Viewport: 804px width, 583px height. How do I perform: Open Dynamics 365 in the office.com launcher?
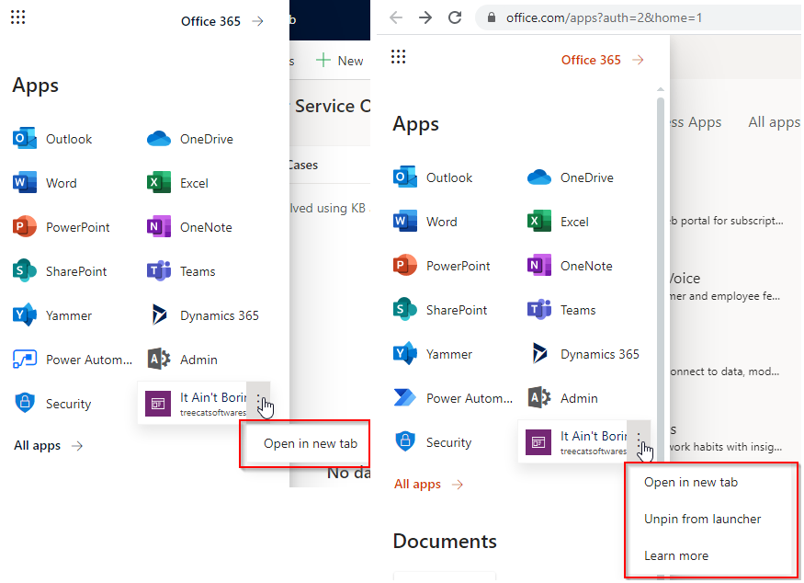(583, 354)
